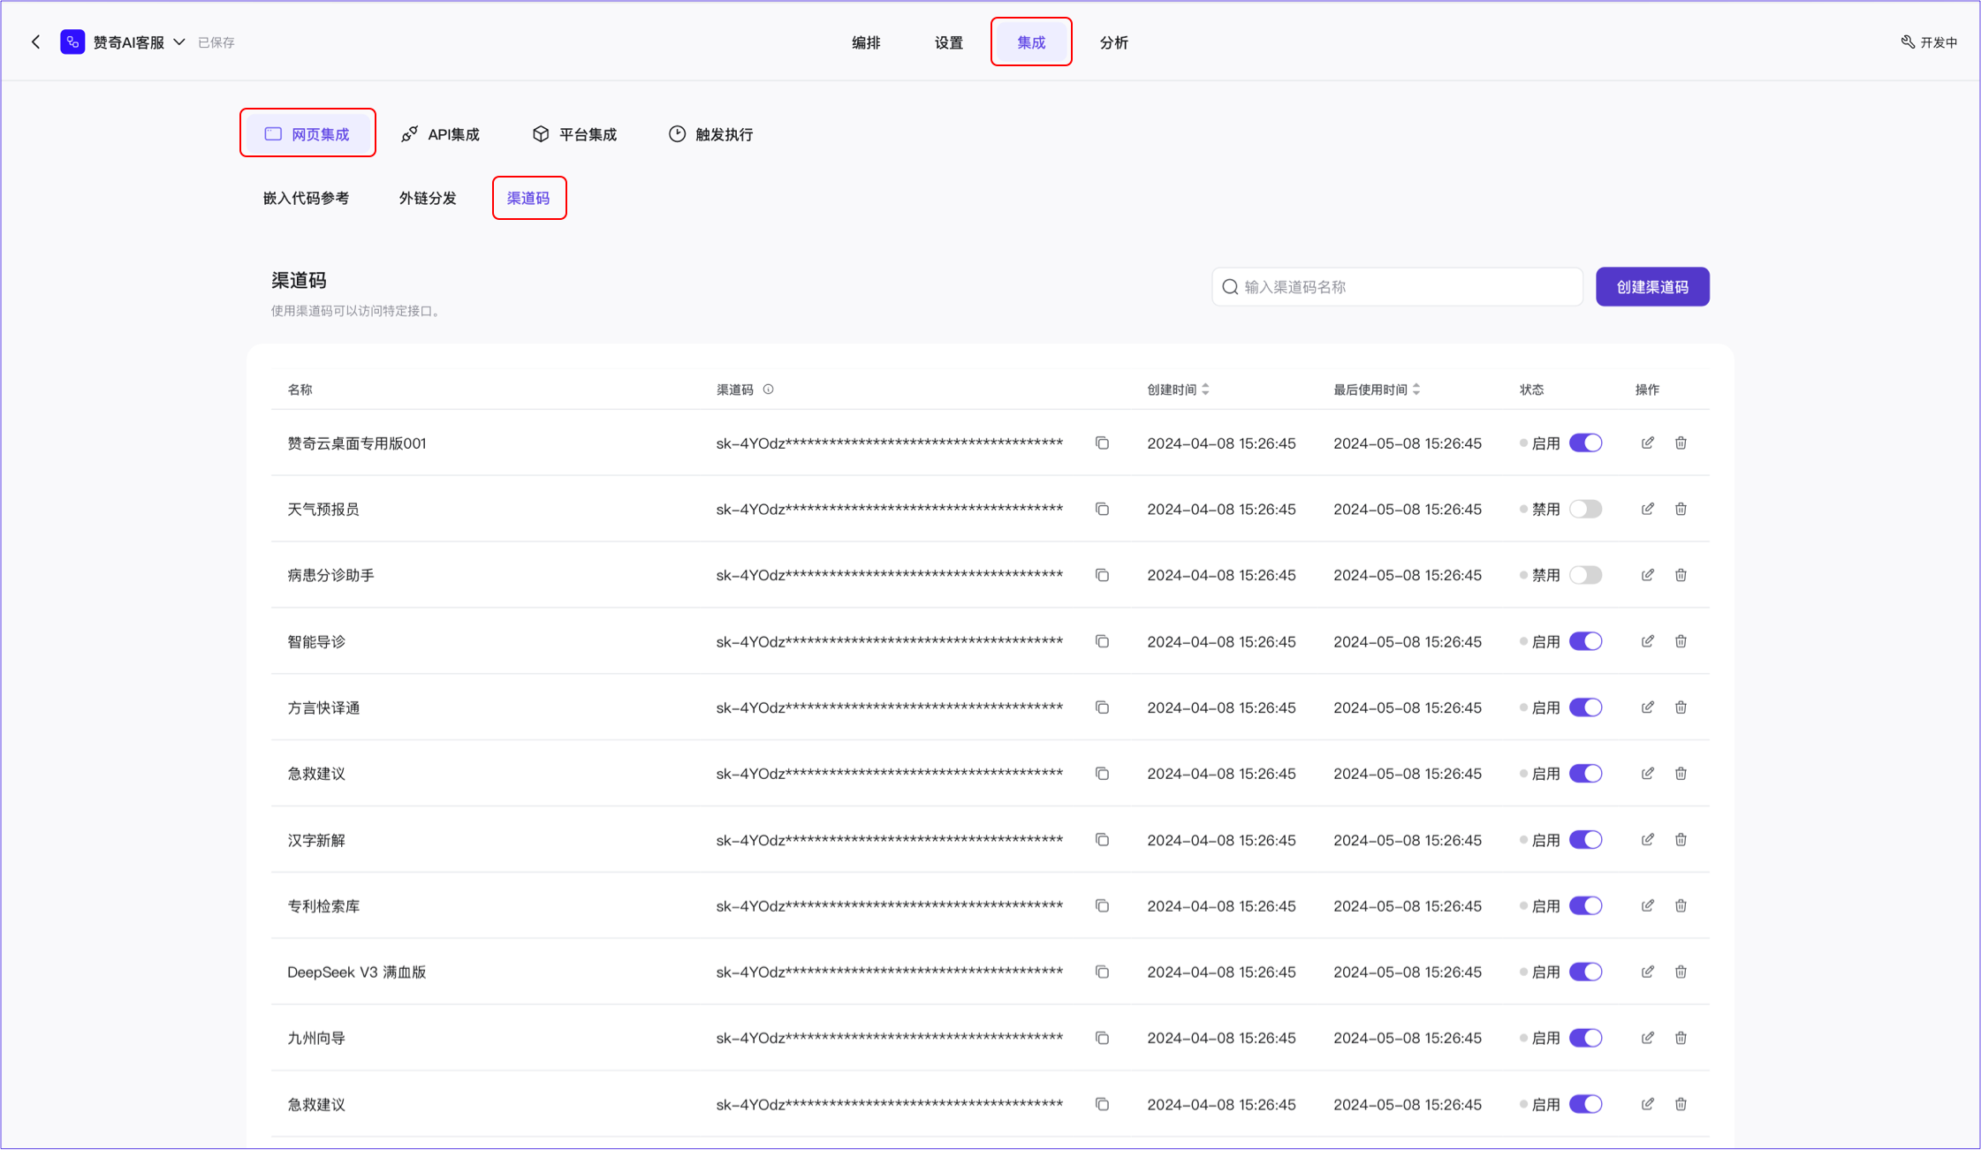Open the 外链分发 sub tab
1981x1150 pixels.
click(427, 198)
